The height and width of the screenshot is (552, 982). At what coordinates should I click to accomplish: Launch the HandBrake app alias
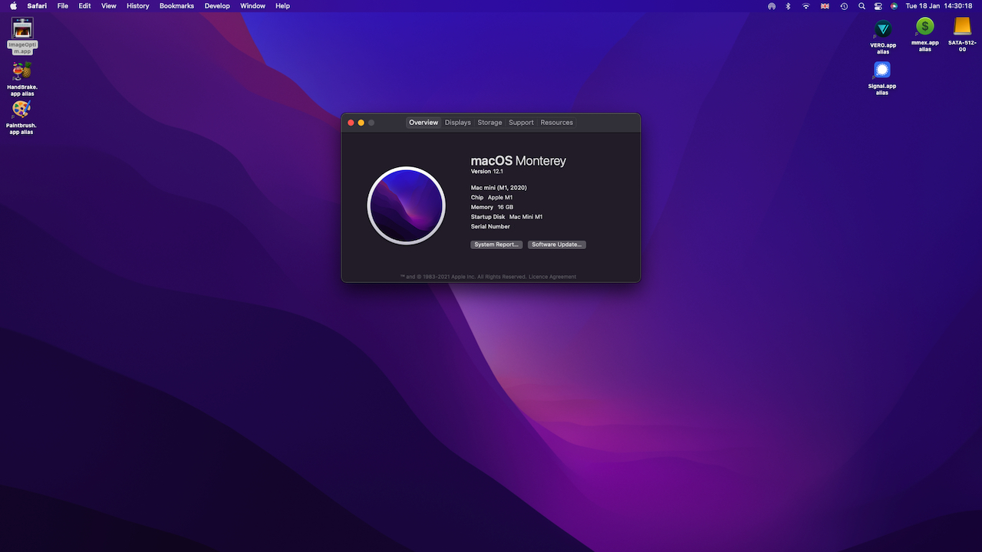click(22, 72)
